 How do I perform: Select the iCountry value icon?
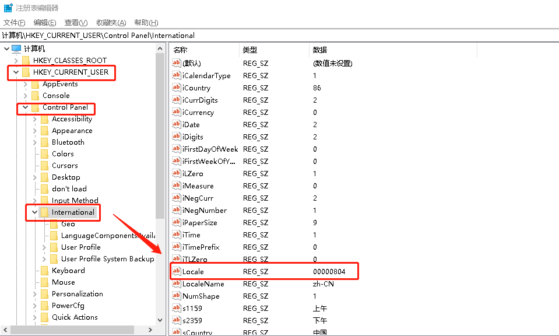177,88
